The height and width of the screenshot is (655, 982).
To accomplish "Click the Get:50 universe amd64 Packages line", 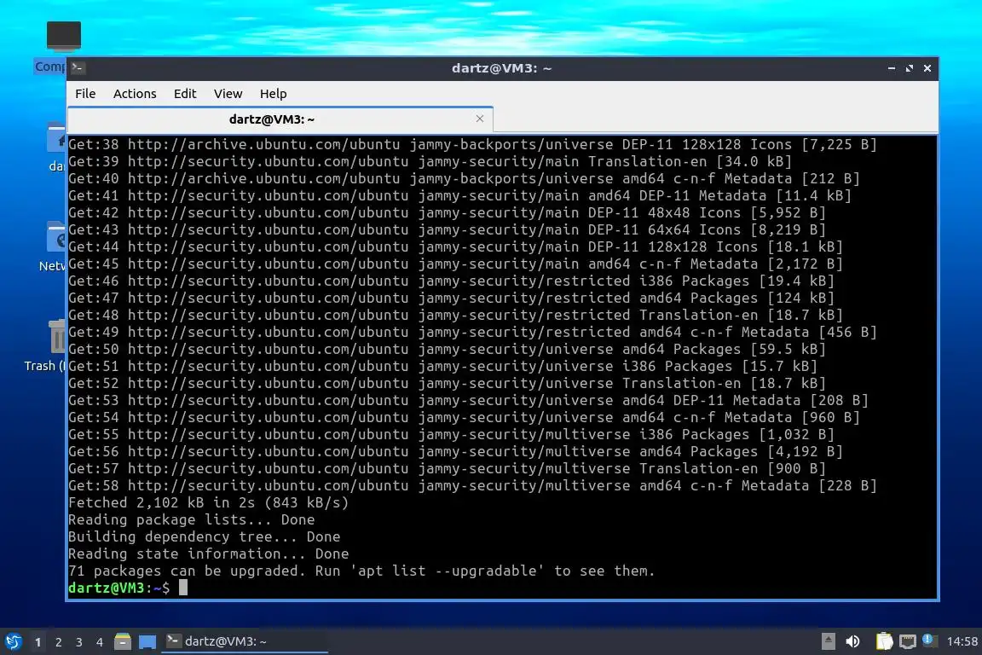I will [447, 349].
